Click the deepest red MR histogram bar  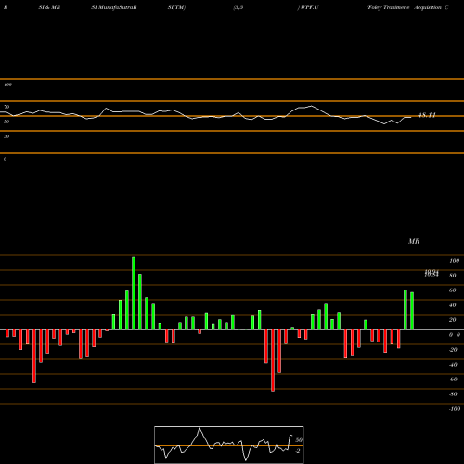[x=273, y=360]
